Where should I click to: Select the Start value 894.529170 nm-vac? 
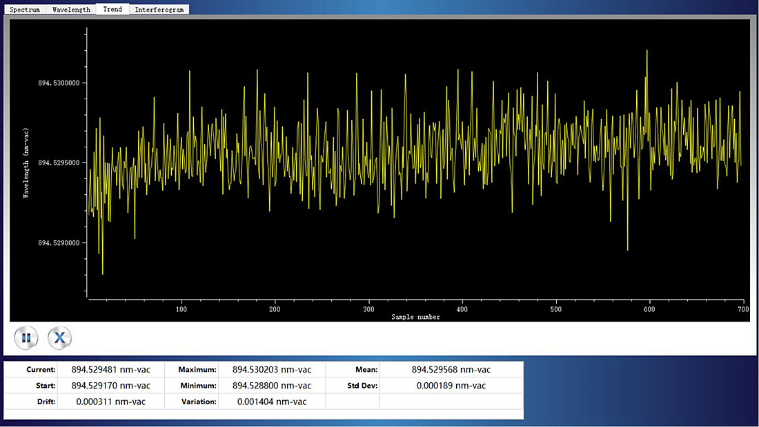111,386
